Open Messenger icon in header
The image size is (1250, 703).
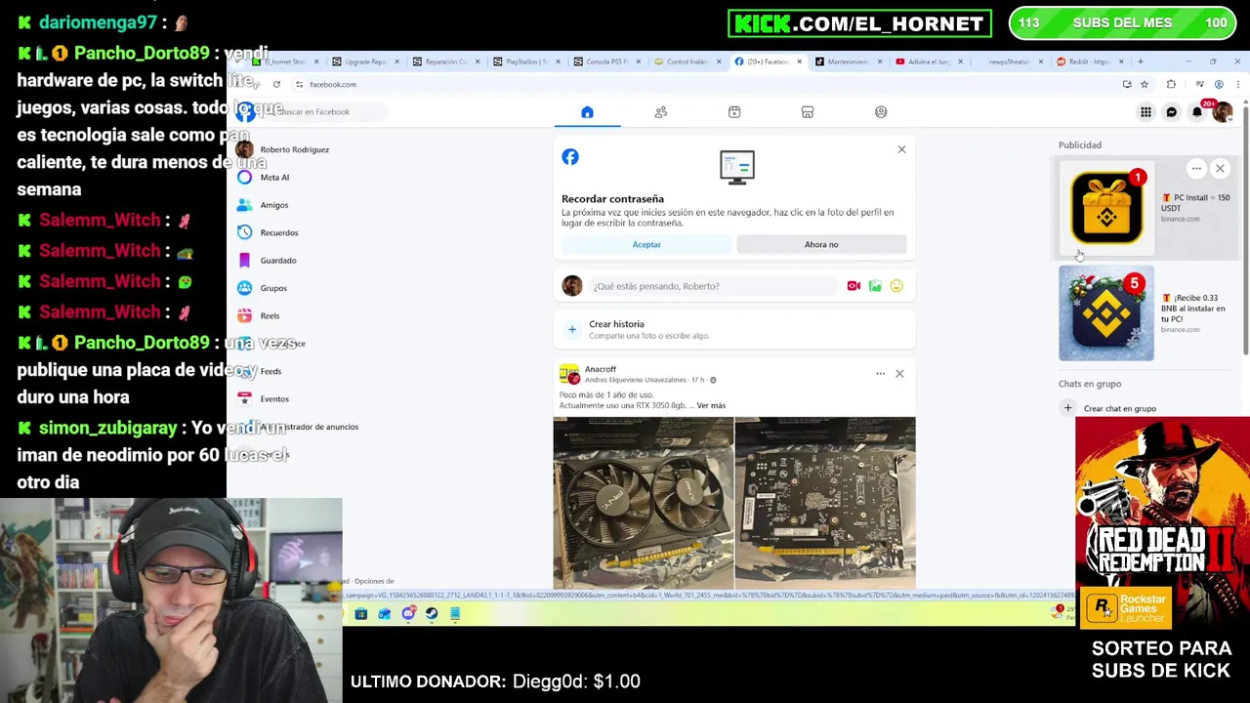[x=1172, y=112]
